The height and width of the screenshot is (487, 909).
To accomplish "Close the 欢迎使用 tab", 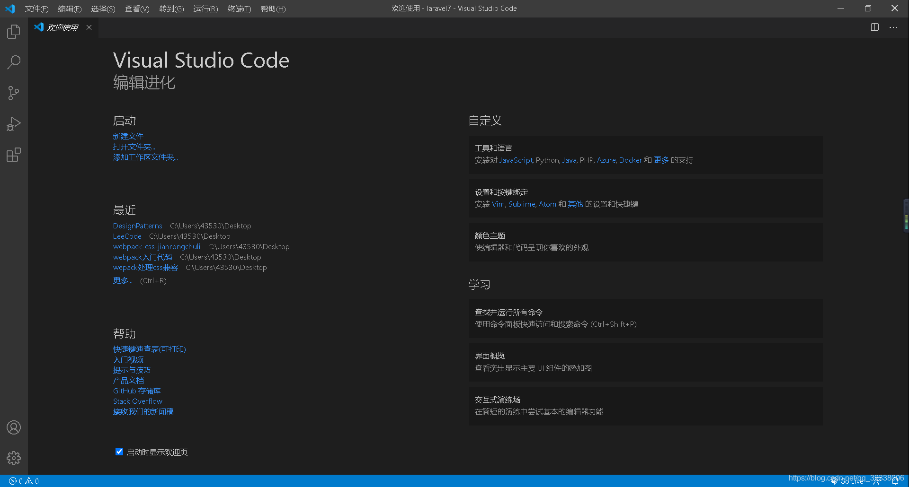I will (89, 27).
